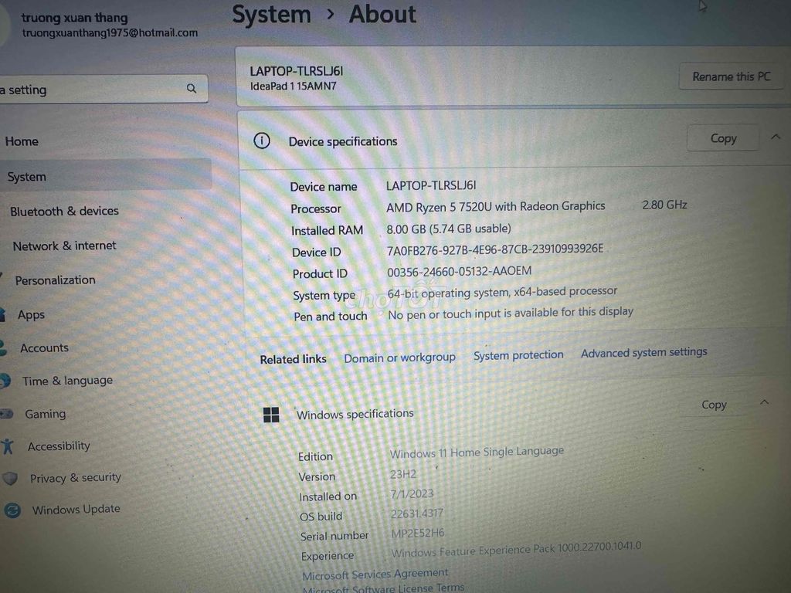Click Installed RAM value 8.00 GB
791x593 pixels.
[449, 229]
